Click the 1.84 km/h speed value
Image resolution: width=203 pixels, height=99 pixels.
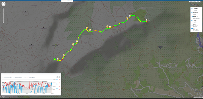click(196, 17)
